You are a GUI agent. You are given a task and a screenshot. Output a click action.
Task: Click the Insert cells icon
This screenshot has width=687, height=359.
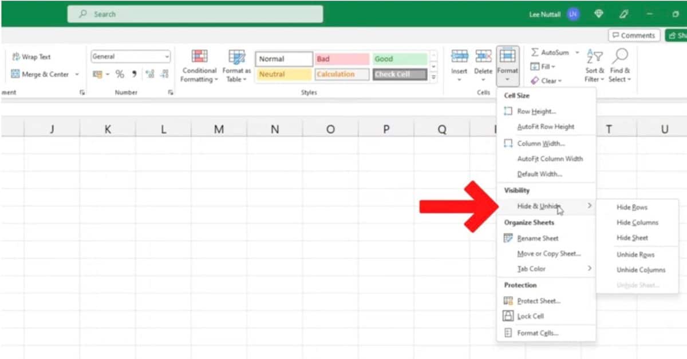point(459,56)
